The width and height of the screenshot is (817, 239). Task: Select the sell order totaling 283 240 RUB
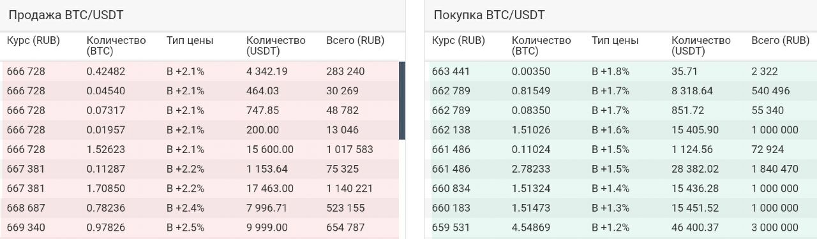pyautogui.click(x=200, y=71)
